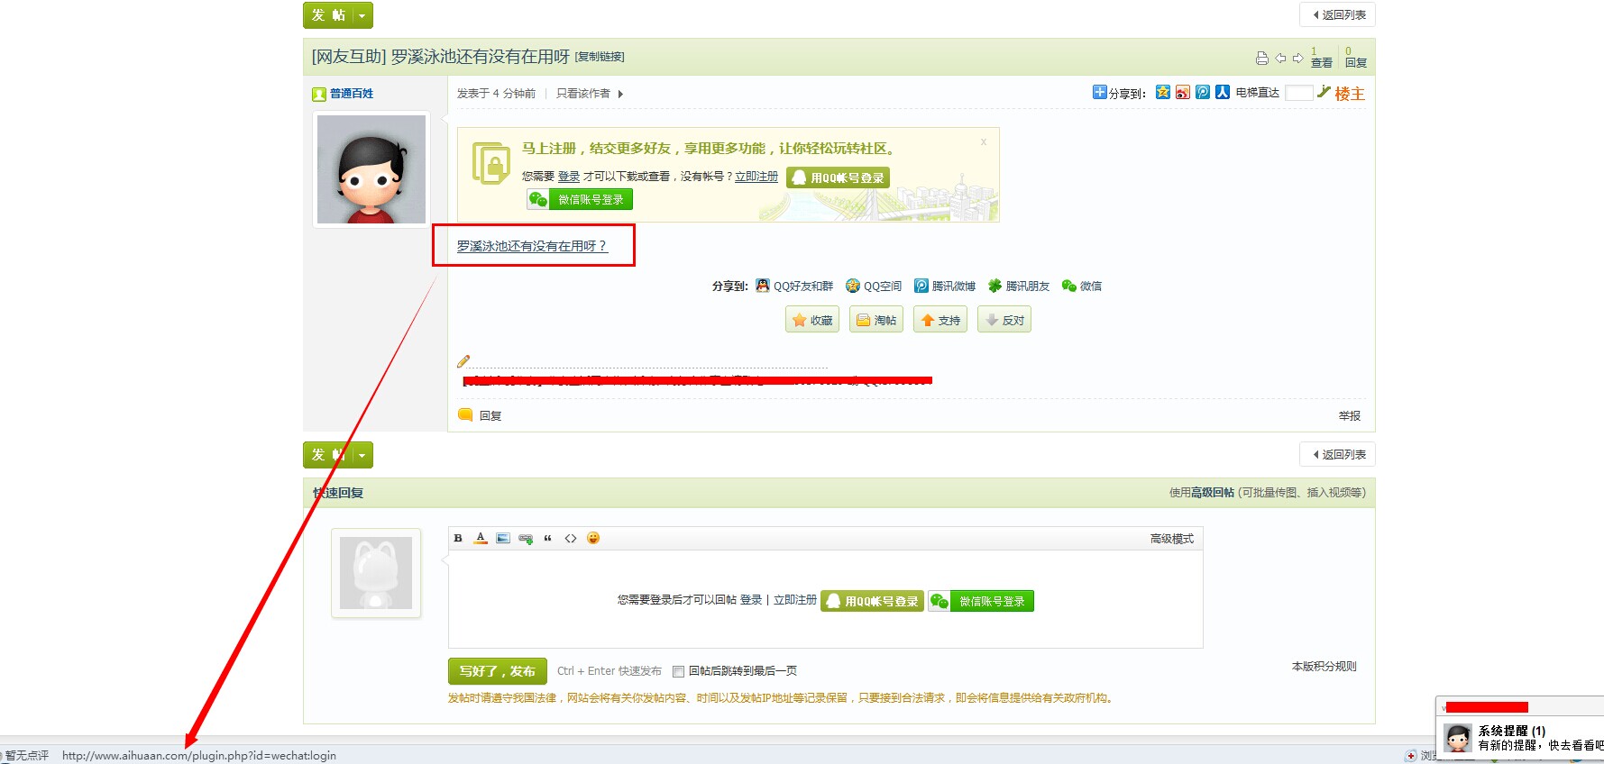
Task: Click into 电梯直达 floor input field
Action: [x=1298, y=93]
